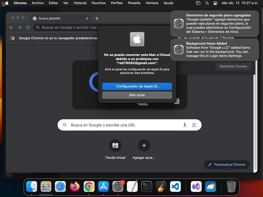
Task: Open the Tienda virtual shortcut
Action: point(115,149)
